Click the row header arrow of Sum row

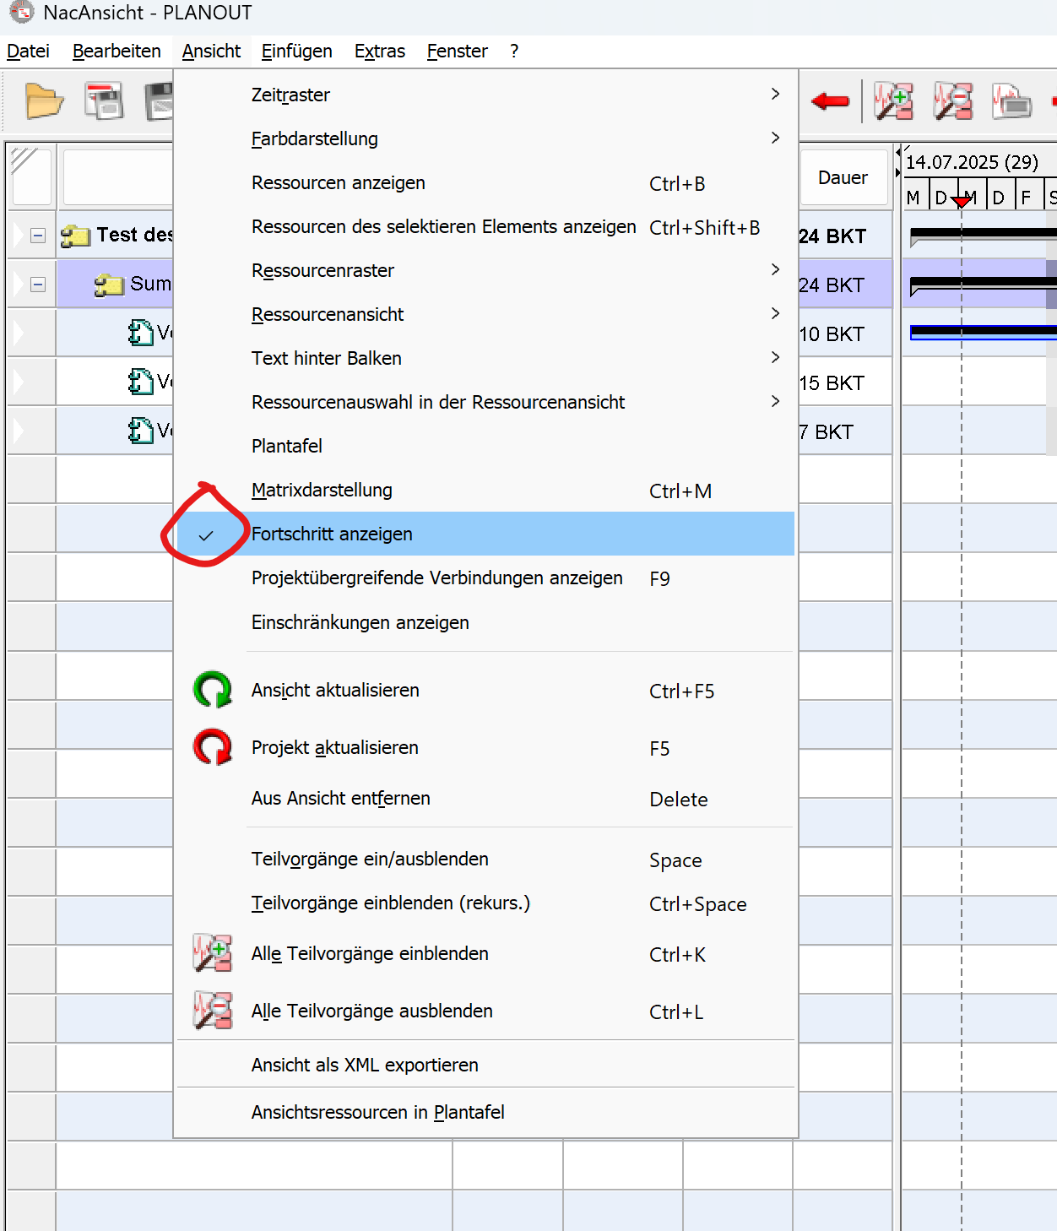pyautogui.click(x=19, y=285)
